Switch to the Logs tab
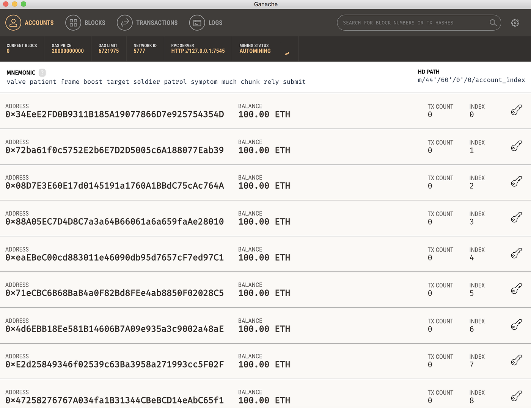This screenshot has height=408, width=531. tap(206, 23)
